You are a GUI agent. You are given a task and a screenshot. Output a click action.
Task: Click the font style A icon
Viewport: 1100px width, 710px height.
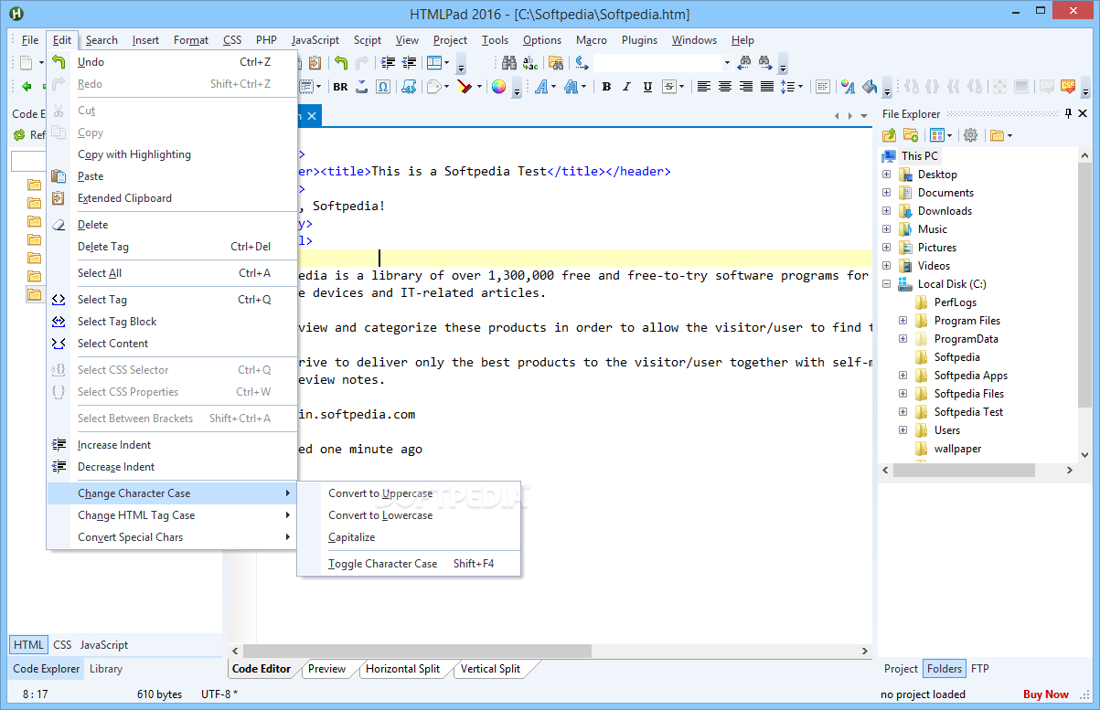(x=541, y=87)
